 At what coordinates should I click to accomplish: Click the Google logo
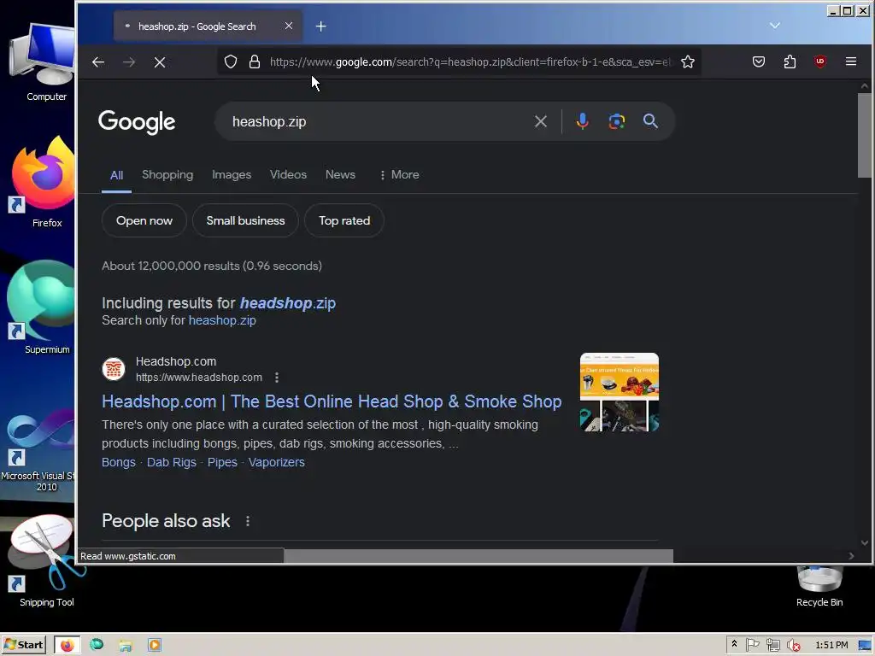(x=137, y=121)
